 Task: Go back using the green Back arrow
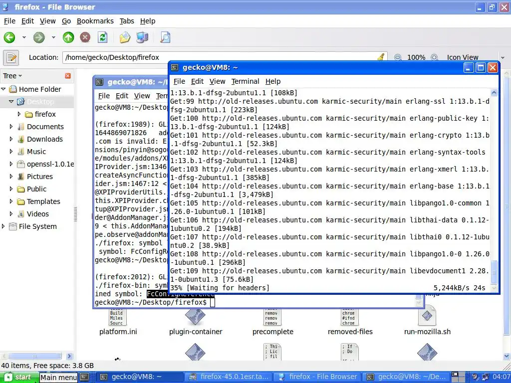(x=9, y=37)
